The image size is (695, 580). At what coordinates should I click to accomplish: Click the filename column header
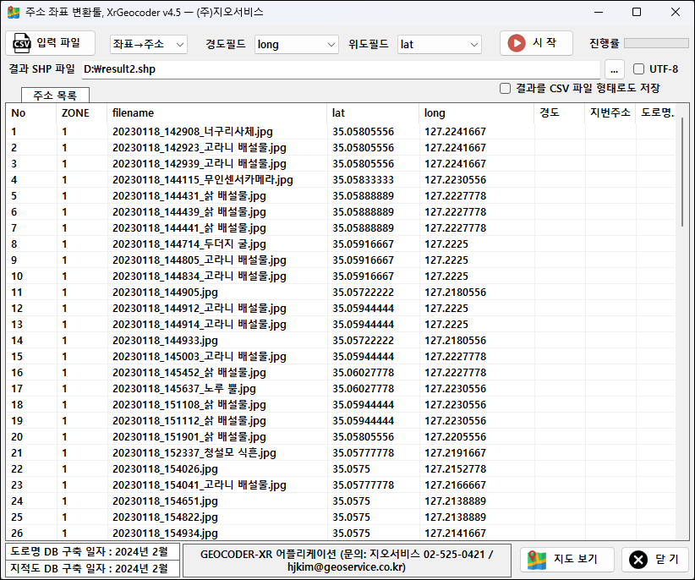click(216, 113)
